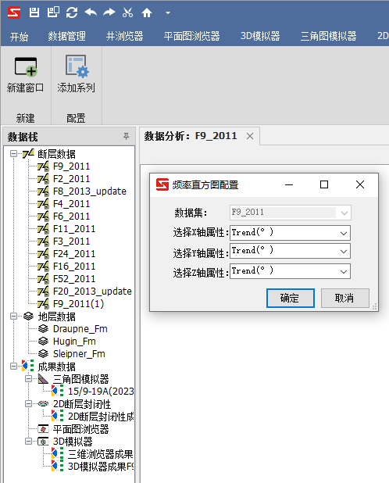Pin the 数据栈 panel with pushpin icon

tap(127, 136)
